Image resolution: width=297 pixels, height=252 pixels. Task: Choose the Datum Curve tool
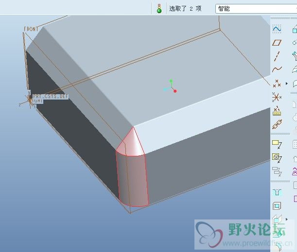point(277,69)
